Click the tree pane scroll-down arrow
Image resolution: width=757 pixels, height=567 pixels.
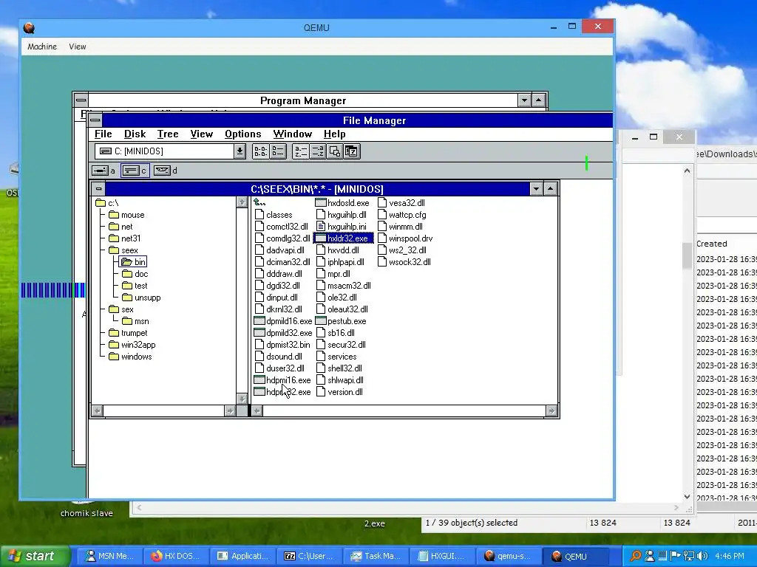tap(242, 399)
